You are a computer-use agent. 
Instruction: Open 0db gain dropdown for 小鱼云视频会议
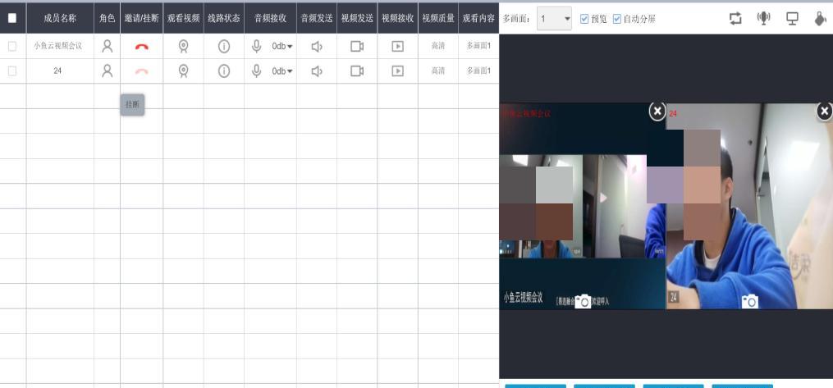click(x=282, y=47)
